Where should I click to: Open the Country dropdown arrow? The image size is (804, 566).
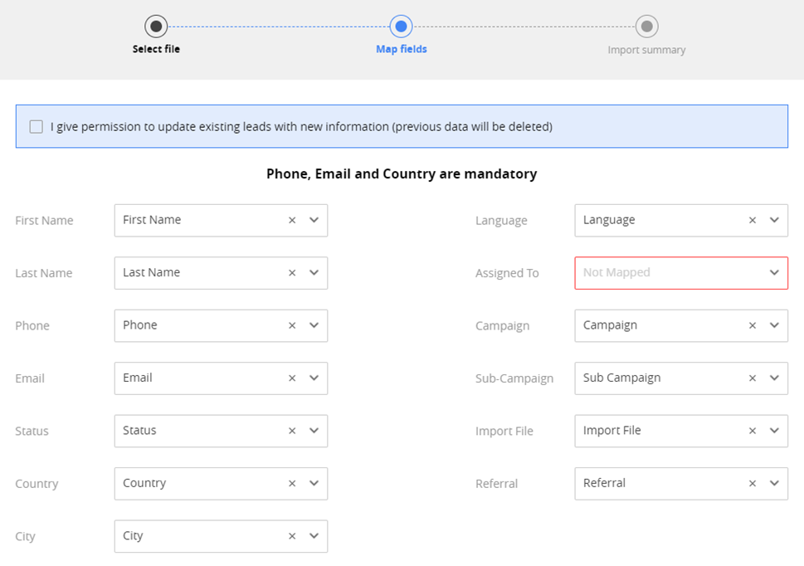point(314,484)
